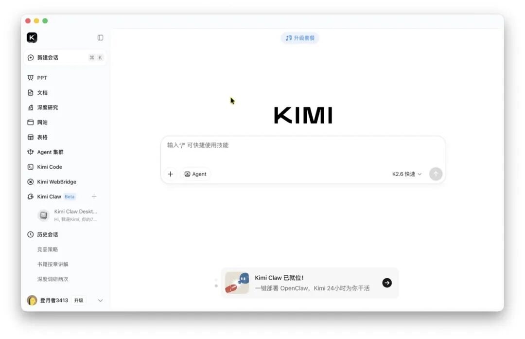The width and height of the screenshot is (525, 339).
Task: Open Agent 集群 item
Action: point(66,152)
